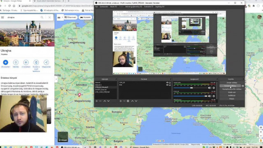Zoom out on the Google map
263x148 pixels.
[261, 136]
